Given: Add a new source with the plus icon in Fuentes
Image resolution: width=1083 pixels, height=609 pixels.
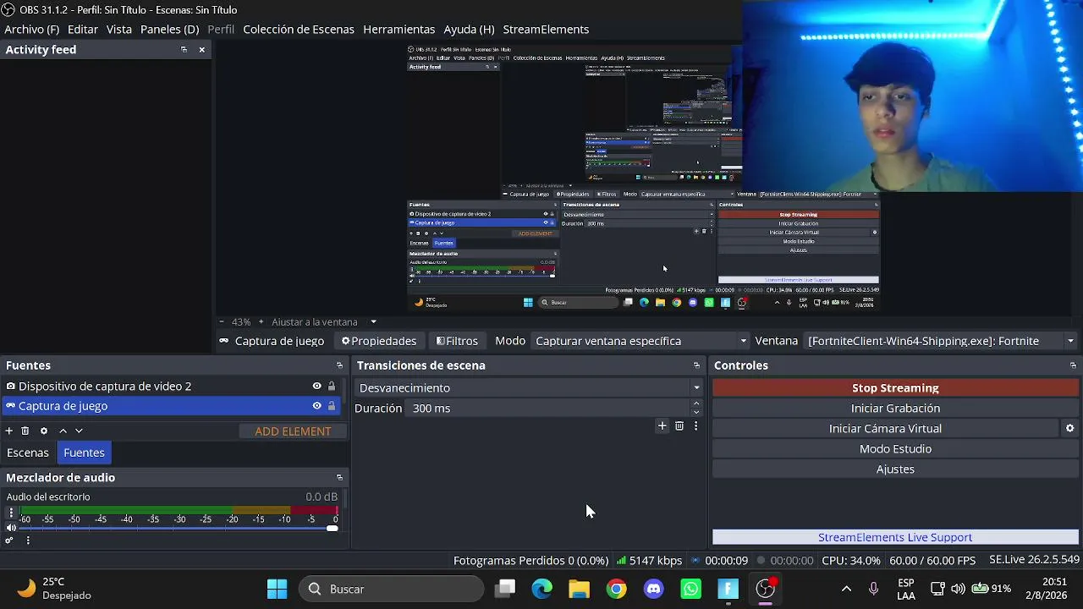Looking at the screenshot, I should (9, 431).
